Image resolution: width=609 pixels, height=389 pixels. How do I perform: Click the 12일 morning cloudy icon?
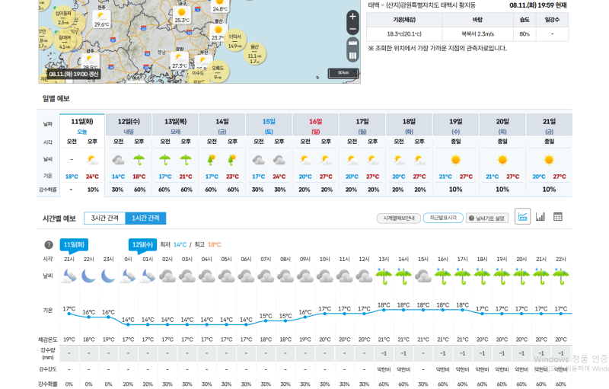click(x=119, y=160)
